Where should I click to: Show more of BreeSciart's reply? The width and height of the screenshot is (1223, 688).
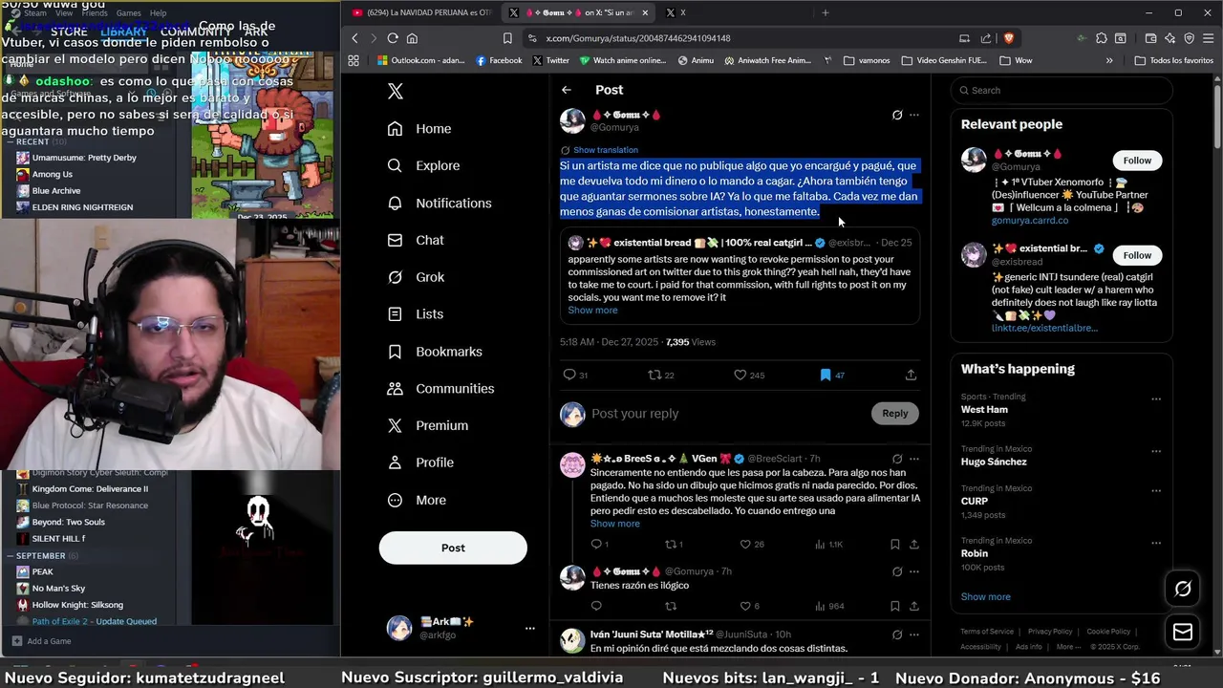point(615,524)
